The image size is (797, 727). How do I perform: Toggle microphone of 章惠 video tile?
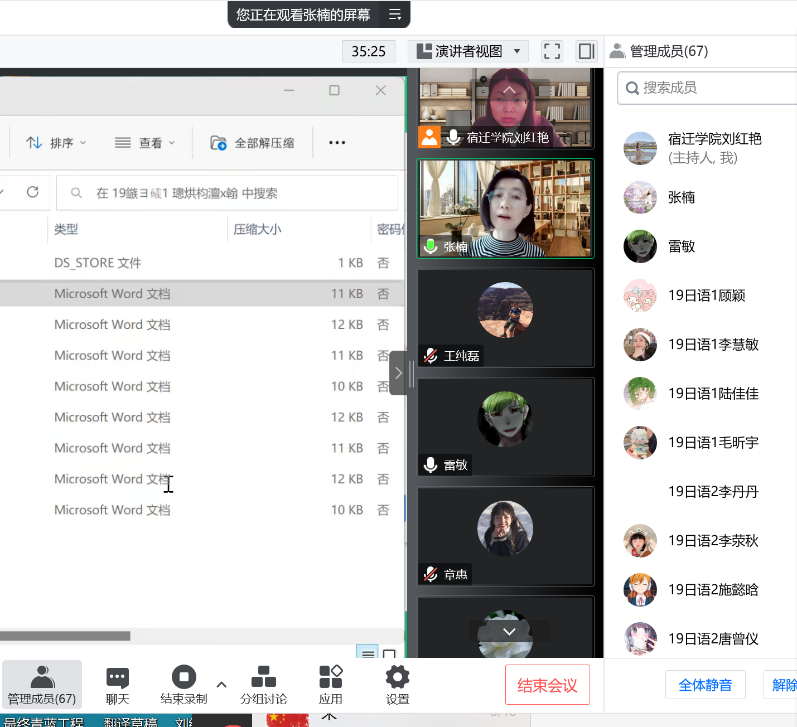click(x=431, y=574)
